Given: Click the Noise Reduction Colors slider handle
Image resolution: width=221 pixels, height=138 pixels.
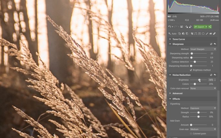Looking at the screenshot, I should point(195,84).
